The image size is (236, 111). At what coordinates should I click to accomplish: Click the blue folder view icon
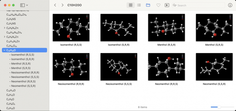click(x=148, y=5)
